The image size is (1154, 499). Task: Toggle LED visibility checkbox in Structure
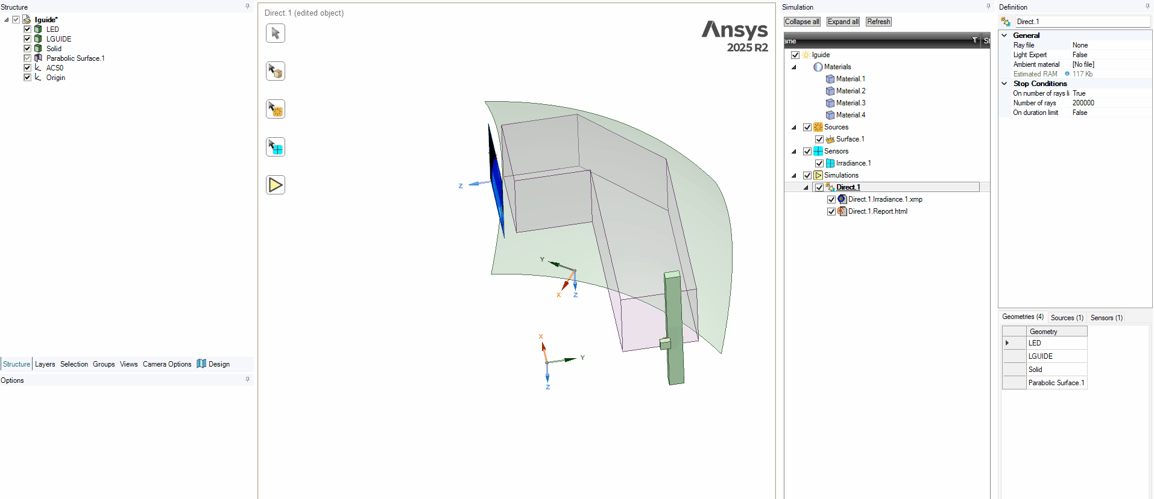tap(27, 29)
